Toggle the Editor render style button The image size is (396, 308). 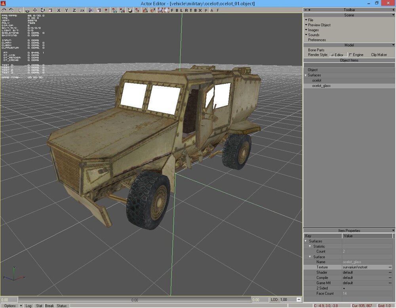337,55
